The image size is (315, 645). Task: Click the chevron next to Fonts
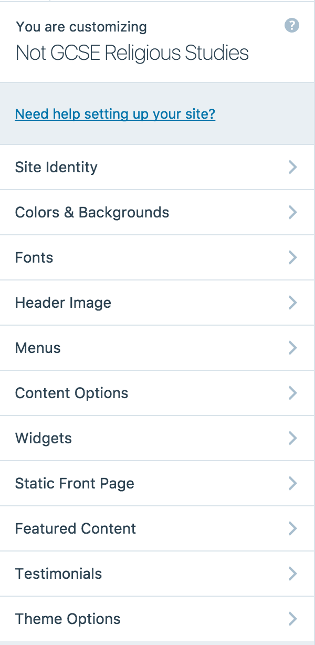(292, 258)
